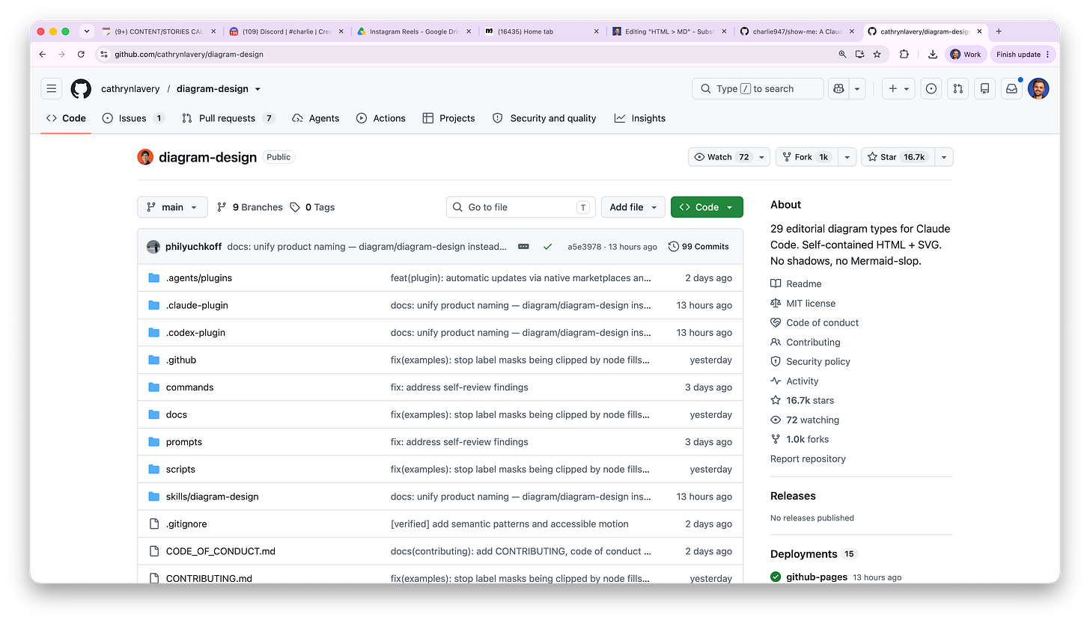This screenshot has height=623, width=1090.
Task: Open the Copilot chat icon in header
Action: tap(838, 88)
